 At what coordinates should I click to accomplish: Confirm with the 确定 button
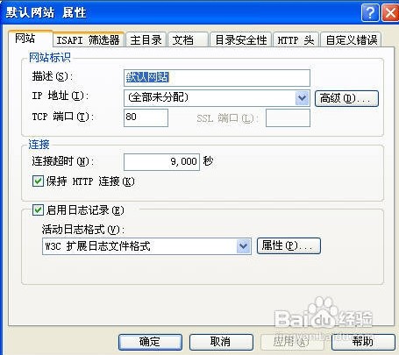150,342
